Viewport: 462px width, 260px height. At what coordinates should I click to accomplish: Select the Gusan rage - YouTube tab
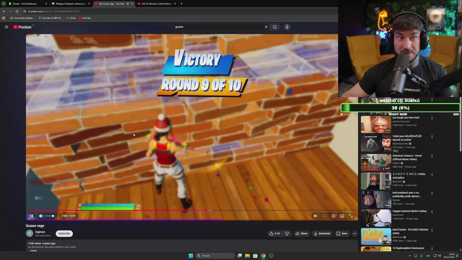pyautogui.click(x=112, y=4)
